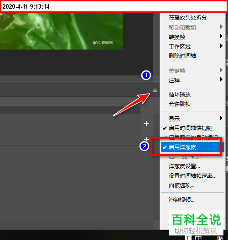Click plus button on first timeline track
228x240 pixels.
point(146,124)
